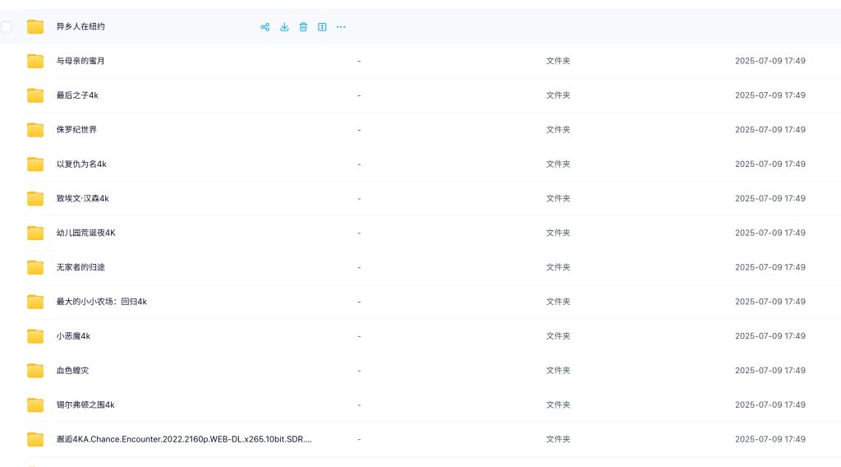The width and height of the screenshot is (841, 467).
Task: Click the size dash of 致埃文·汉森4k
Action: 359,199
